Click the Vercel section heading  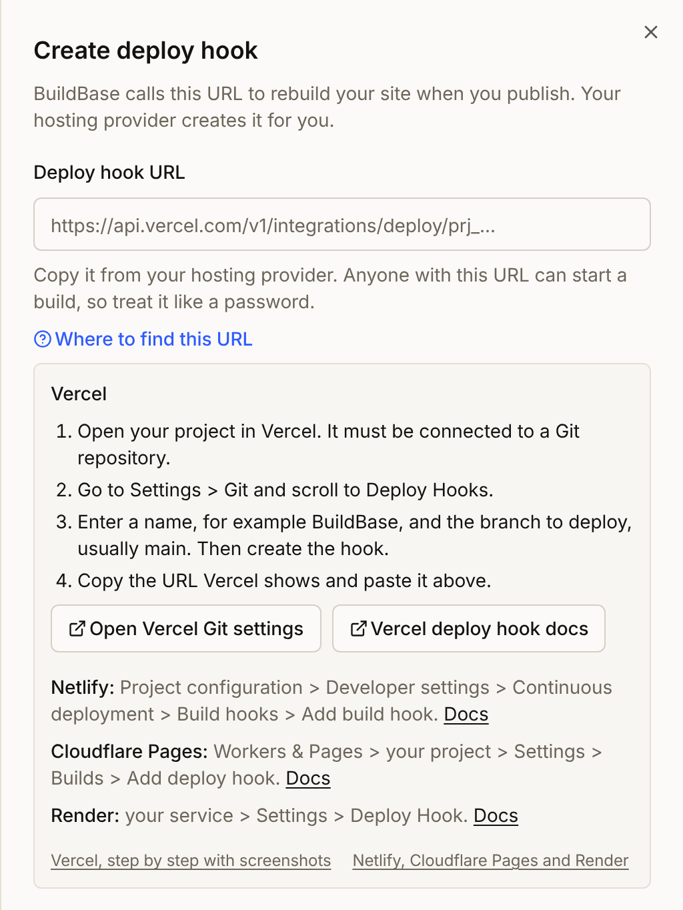(x=79, y=394)
